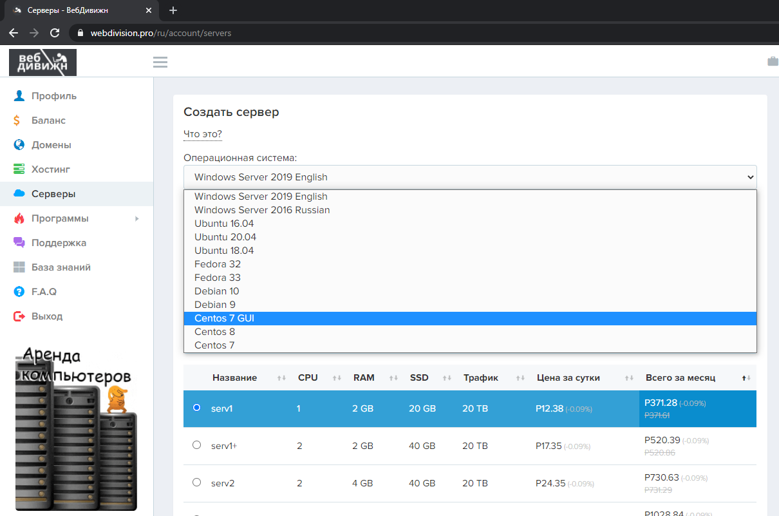Open the Knowledge Base menu item

pyautogui.click(x=61, y=267)
